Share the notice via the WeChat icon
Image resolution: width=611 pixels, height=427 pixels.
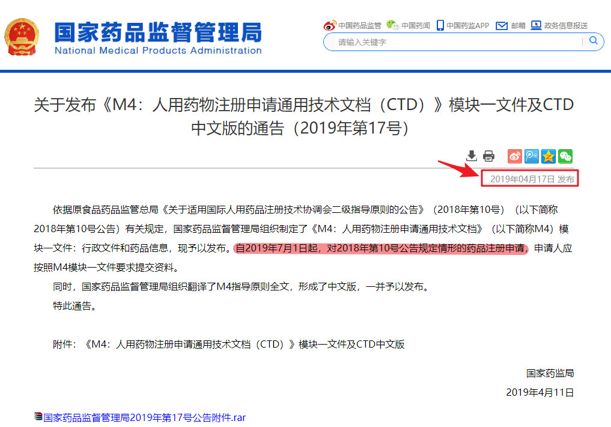[565, 156]
